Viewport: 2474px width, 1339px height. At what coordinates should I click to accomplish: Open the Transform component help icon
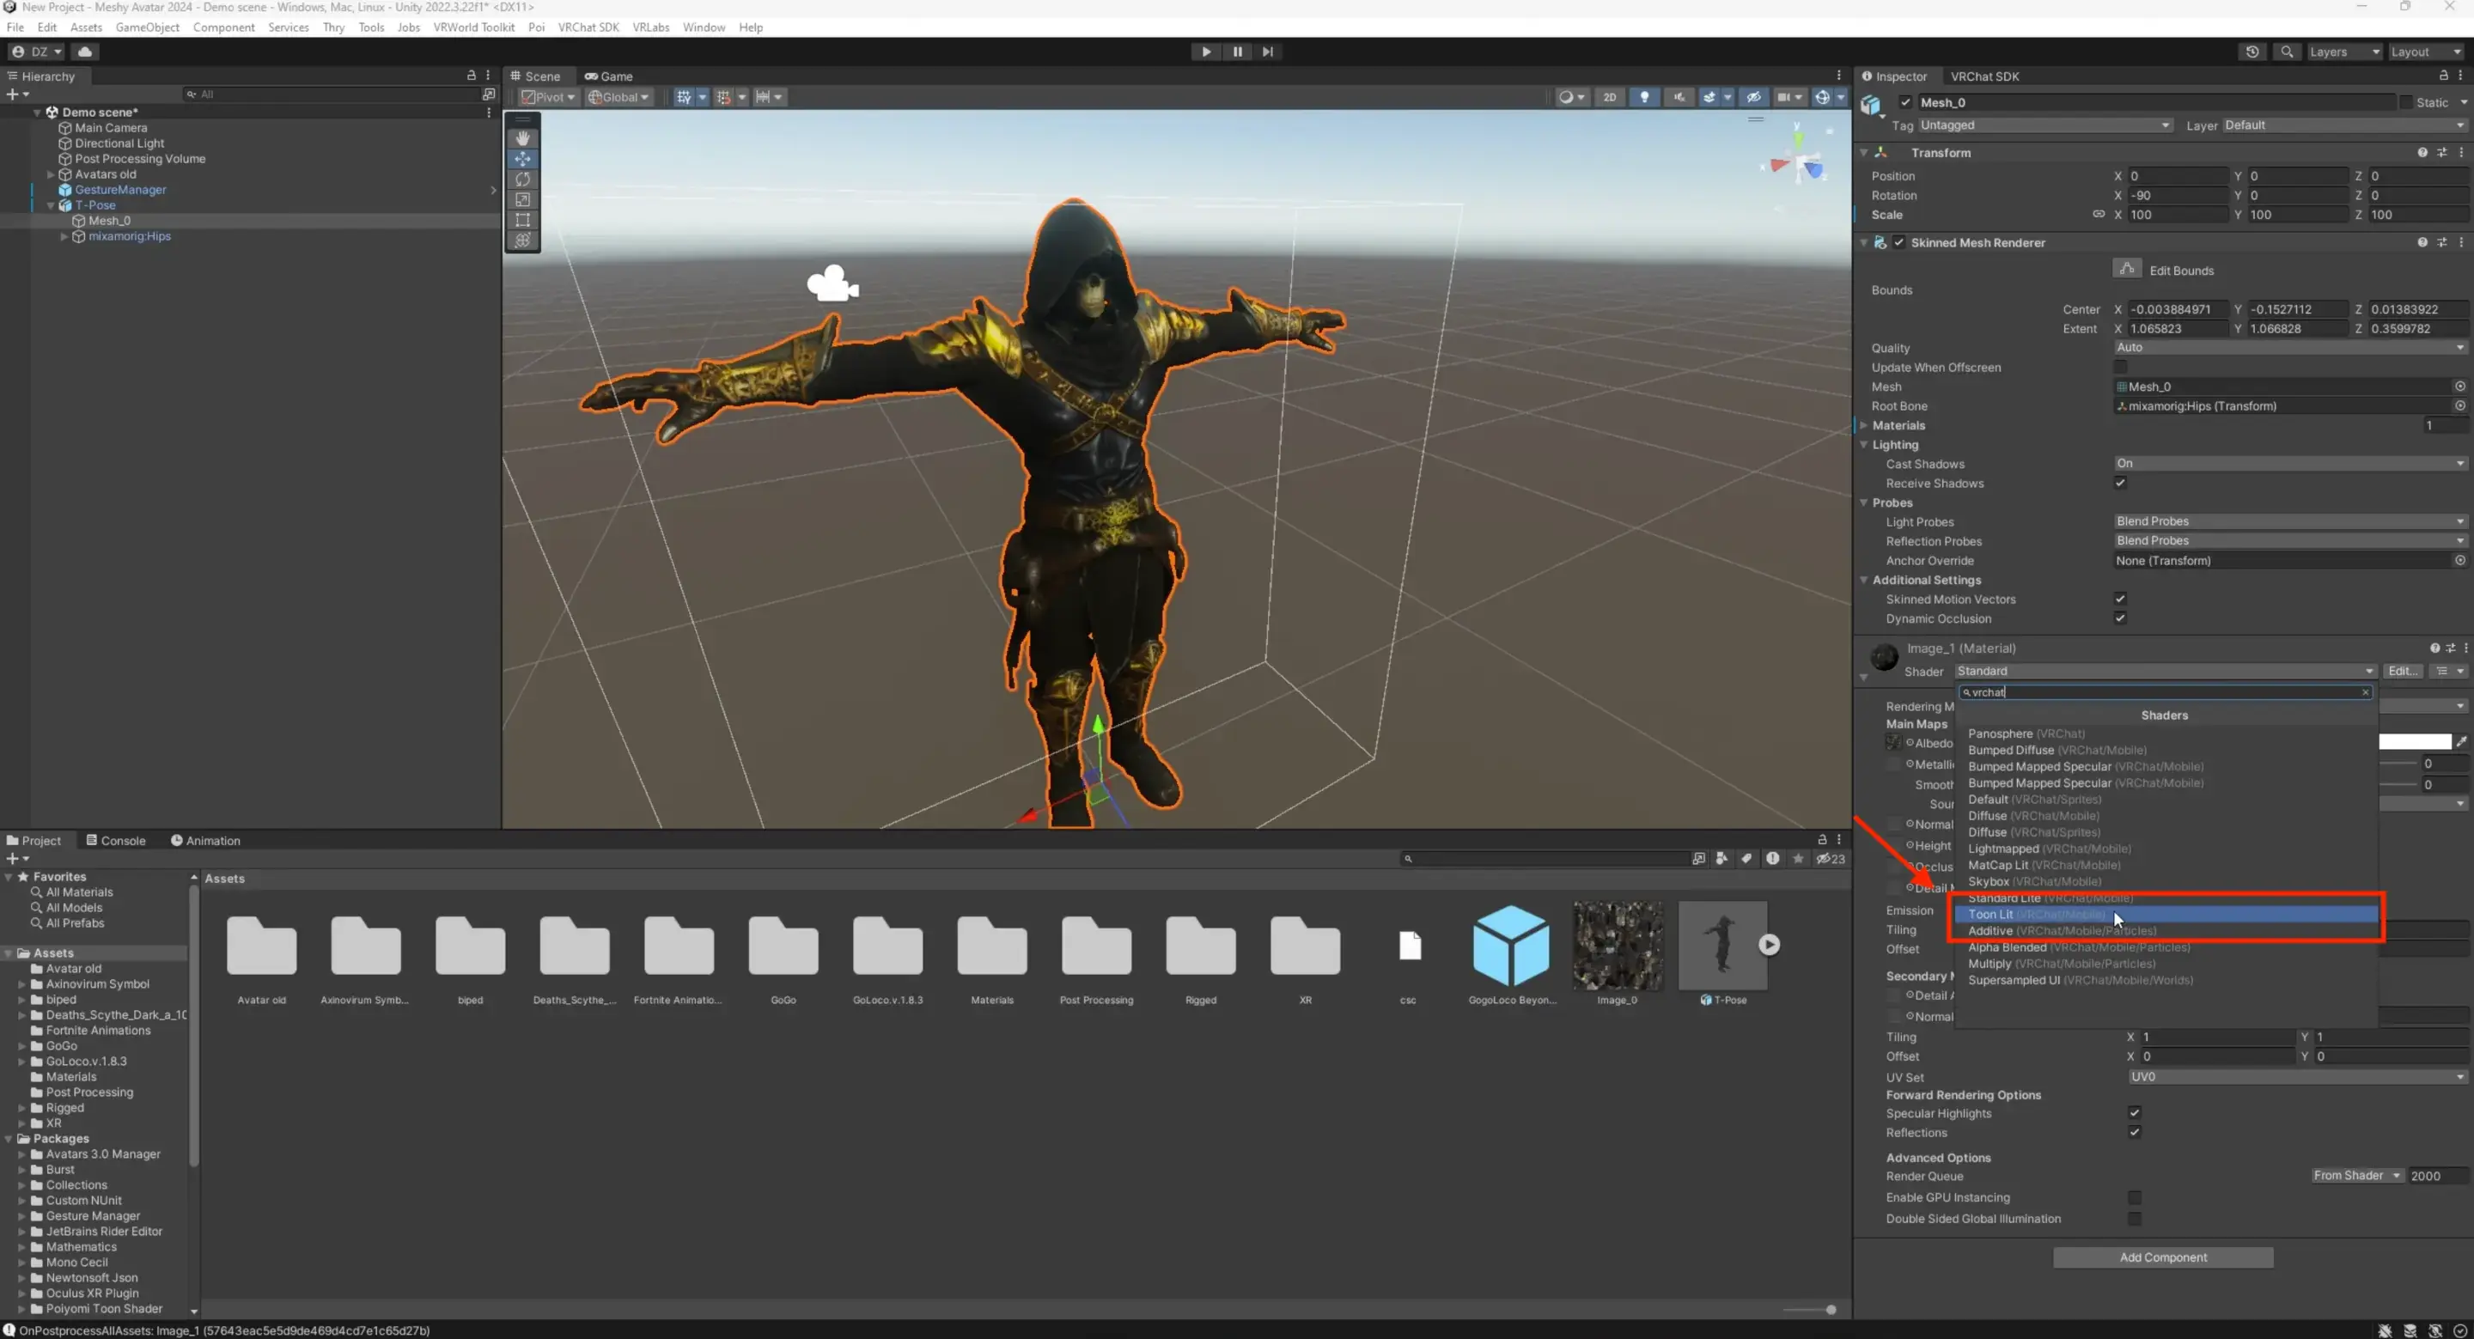(x=2424, y=152)
